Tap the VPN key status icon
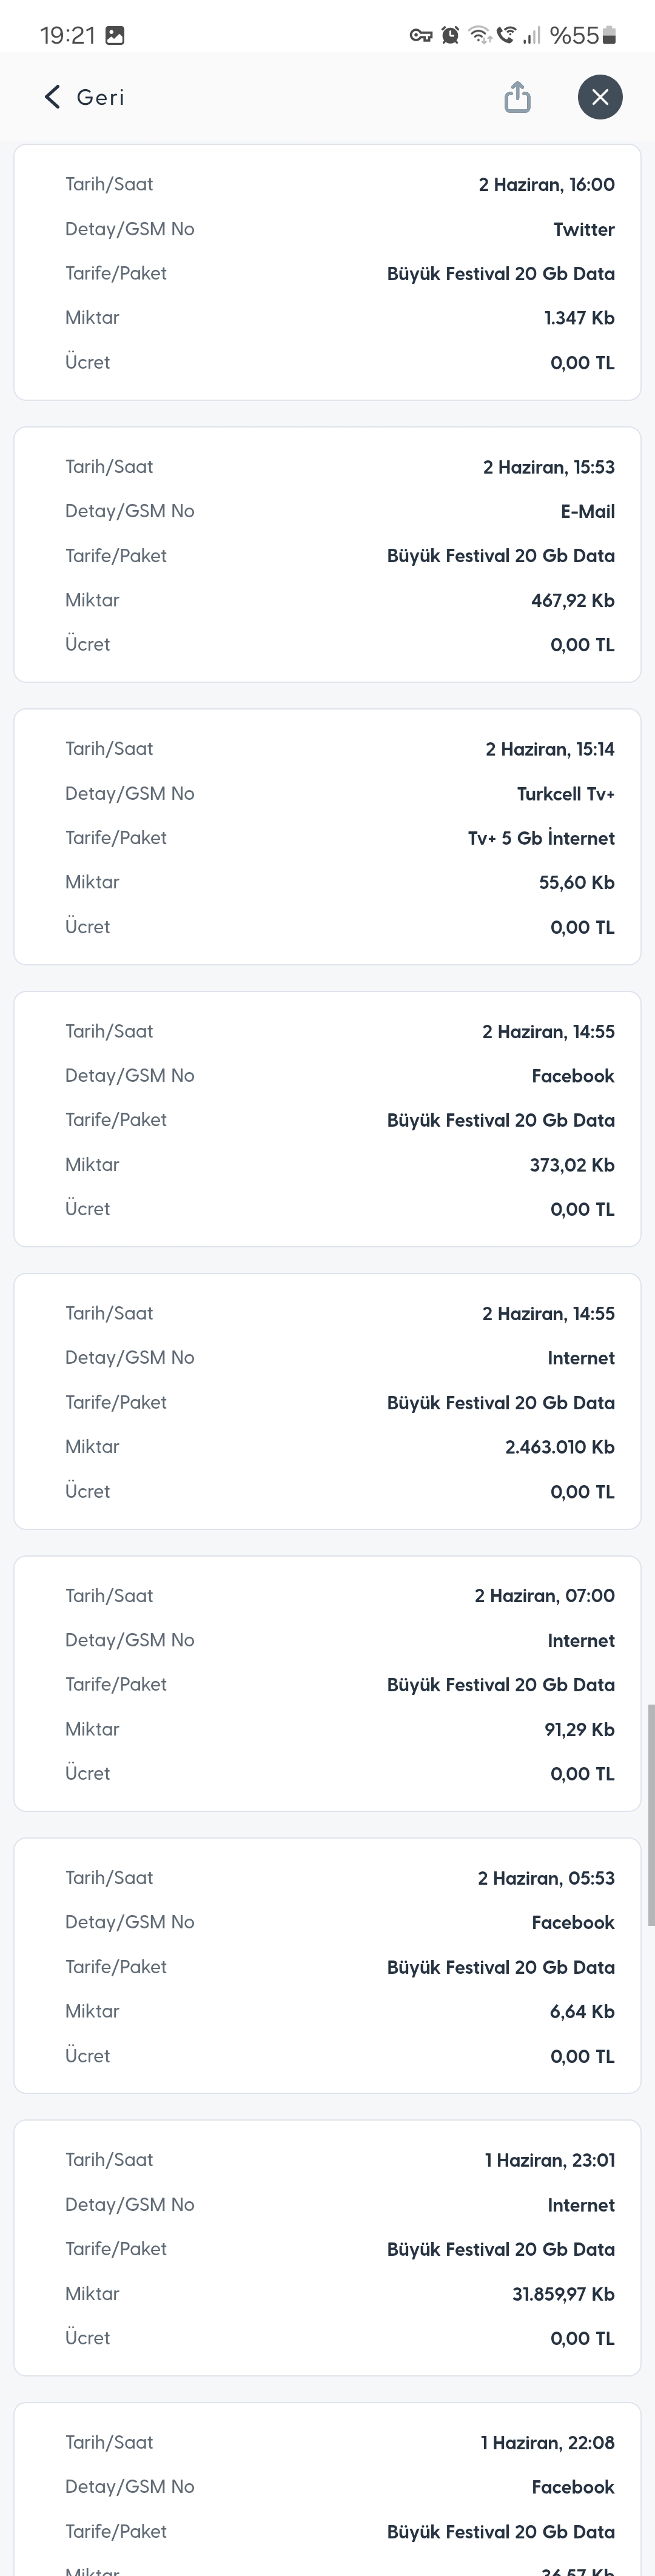This screenshot has width=655, height=2576. click(x=421, y=36)
